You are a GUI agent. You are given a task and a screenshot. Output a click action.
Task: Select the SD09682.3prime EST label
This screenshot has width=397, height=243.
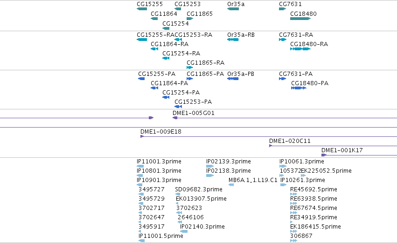(x=199, y=189)
